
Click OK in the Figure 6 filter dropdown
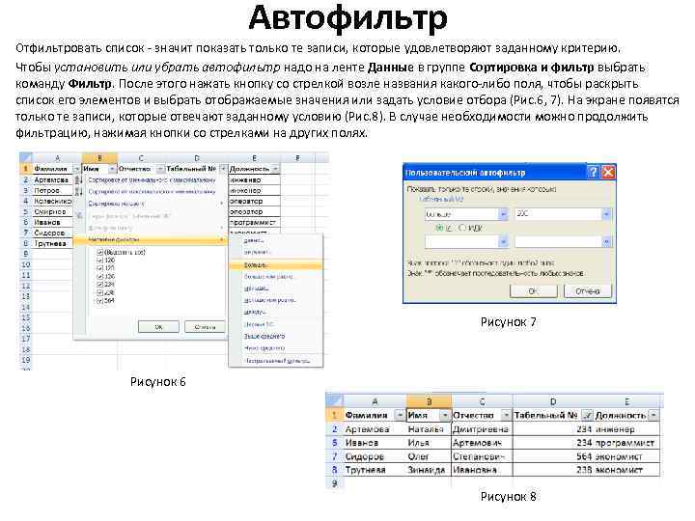(x=158, y=327)
